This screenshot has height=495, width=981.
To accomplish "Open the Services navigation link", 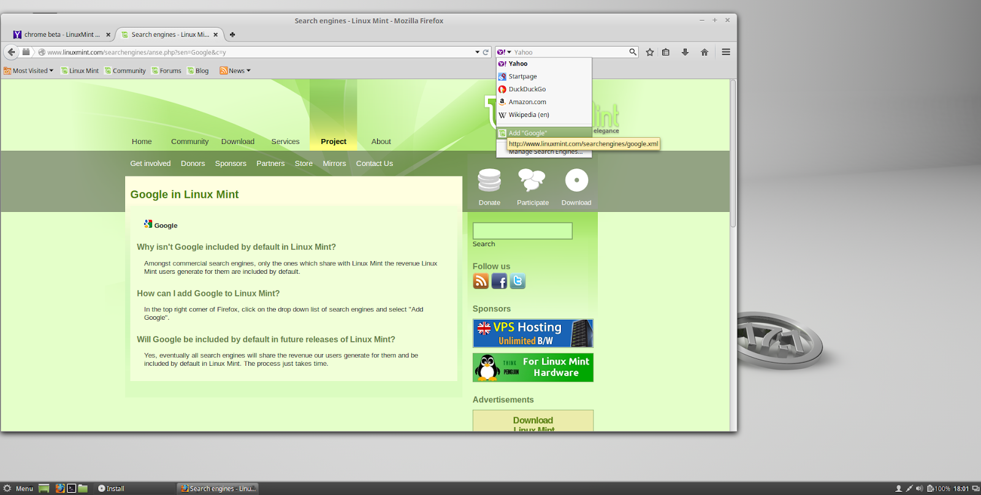I will (286, 142).
